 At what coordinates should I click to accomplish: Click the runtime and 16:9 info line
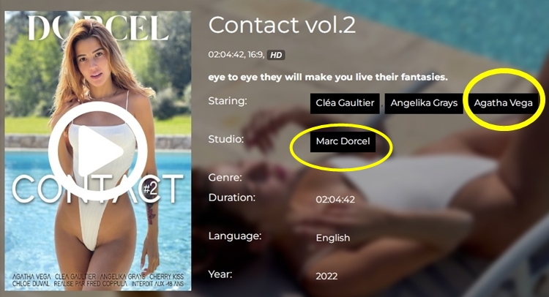click(x=236, y=55)
